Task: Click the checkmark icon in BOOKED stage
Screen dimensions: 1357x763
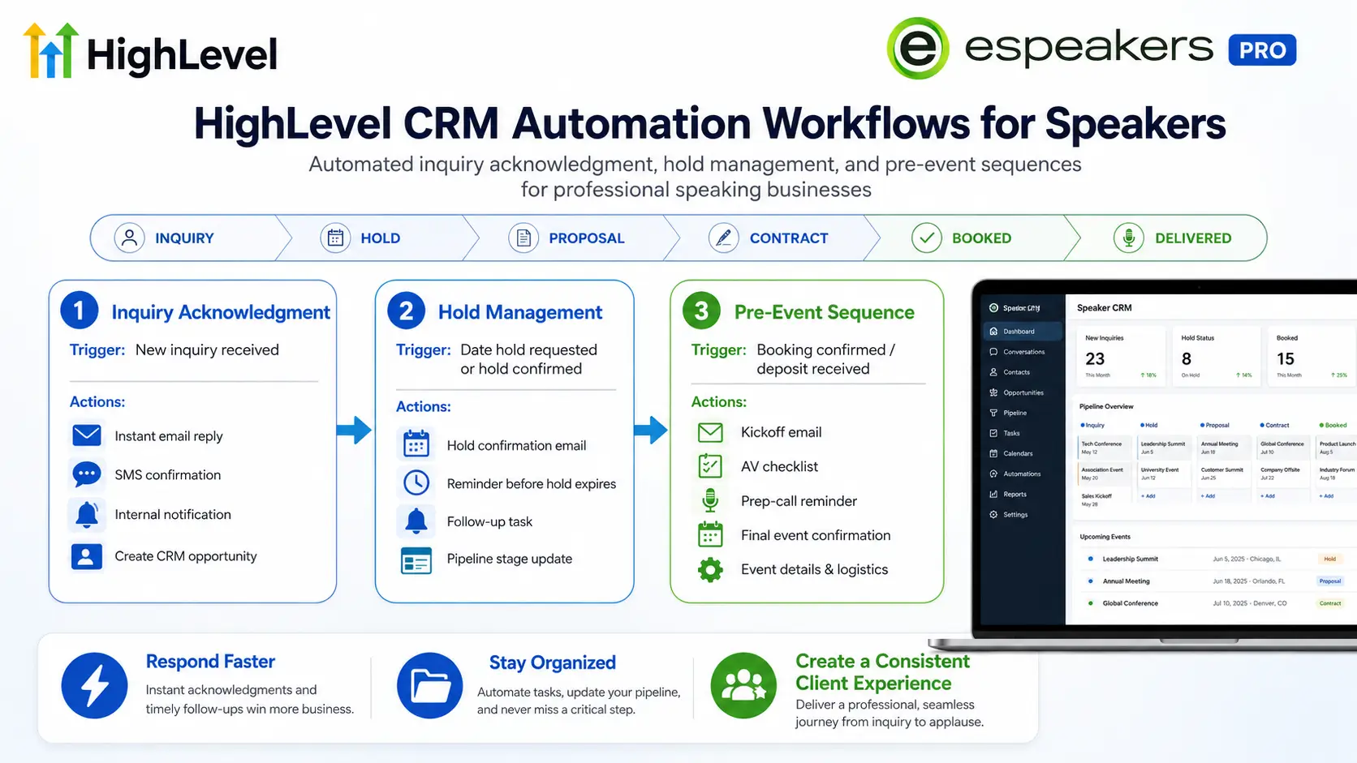Action: click(x=926, y=238)
